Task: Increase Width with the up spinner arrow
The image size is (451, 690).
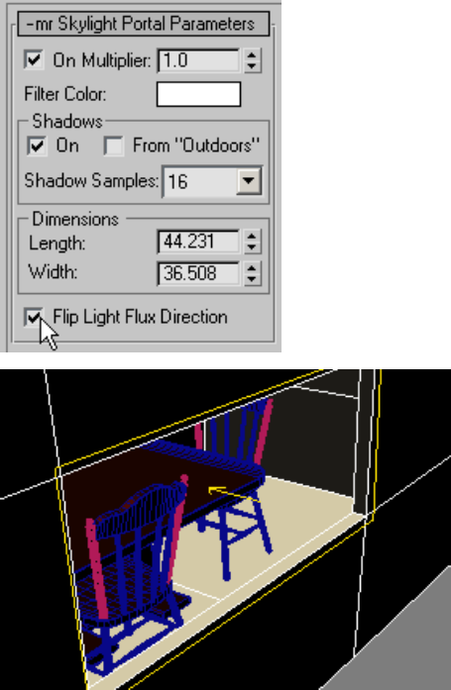Action: coord(252,268)
